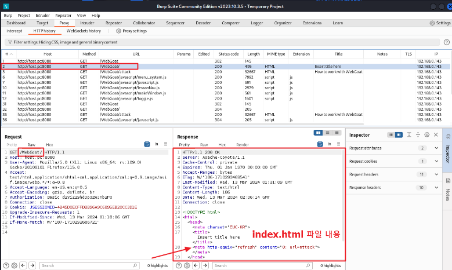Go to next match in Response search
Viewport: 452px width, 270px height.
(205, 265)
